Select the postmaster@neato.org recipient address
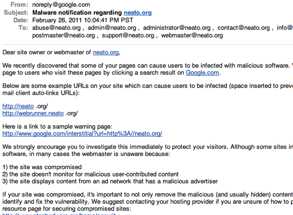The height and width of the screenshot is (215, 293). 63,36
